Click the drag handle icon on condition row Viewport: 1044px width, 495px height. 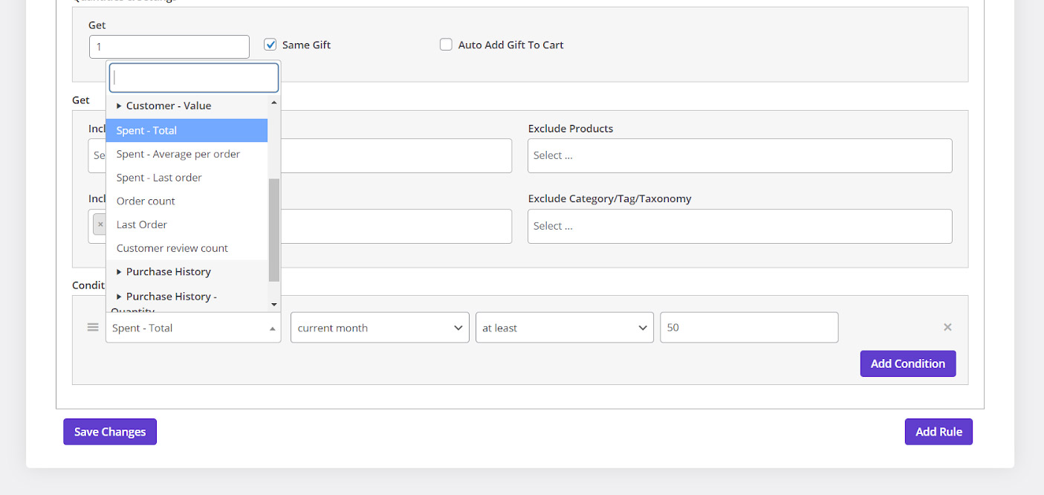pos(93,327)
